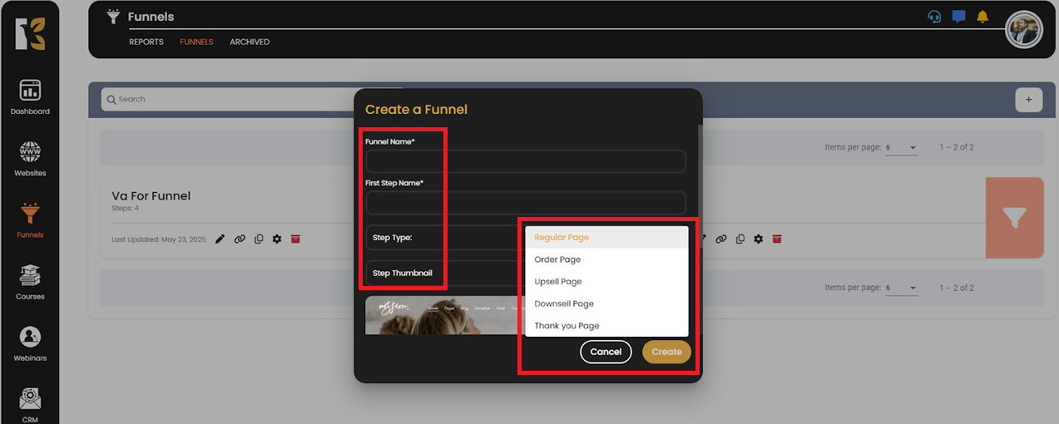Click the Create button
This screenshot has height=424, width=1059.
point(666,352)
